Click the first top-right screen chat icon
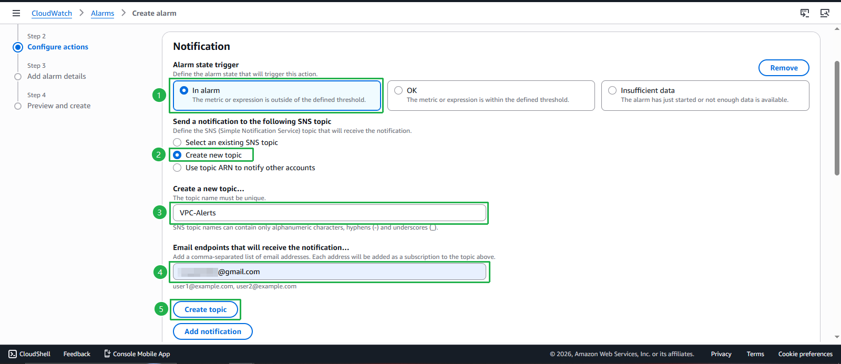This screenshot has height=364, width=841. pos(805,13)
